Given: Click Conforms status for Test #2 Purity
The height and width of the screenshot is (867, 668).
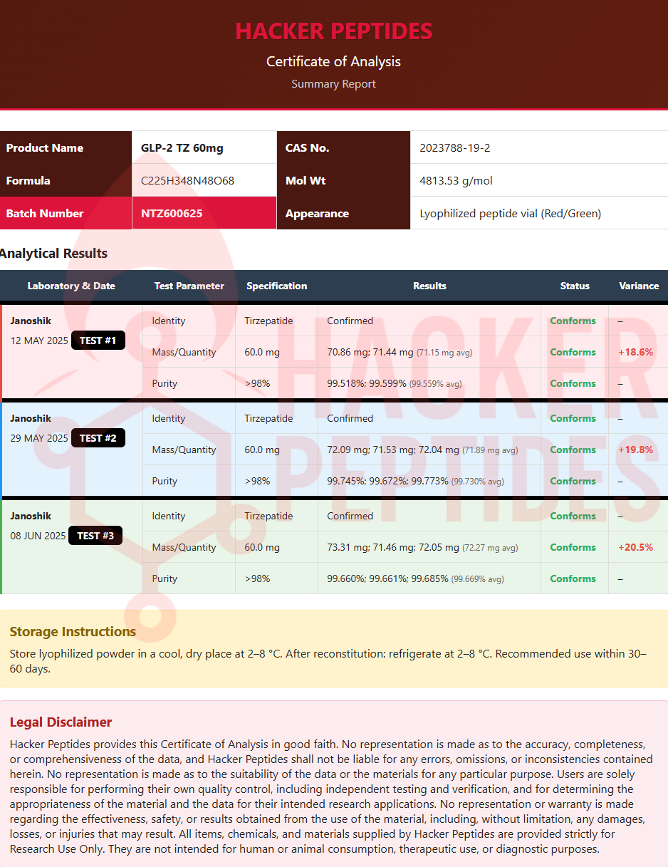Looking at the screenshot, I should coord(573,481).
